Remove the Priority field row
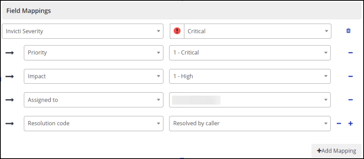The width and height of the screenshot is (364, 159). (350, 53)
